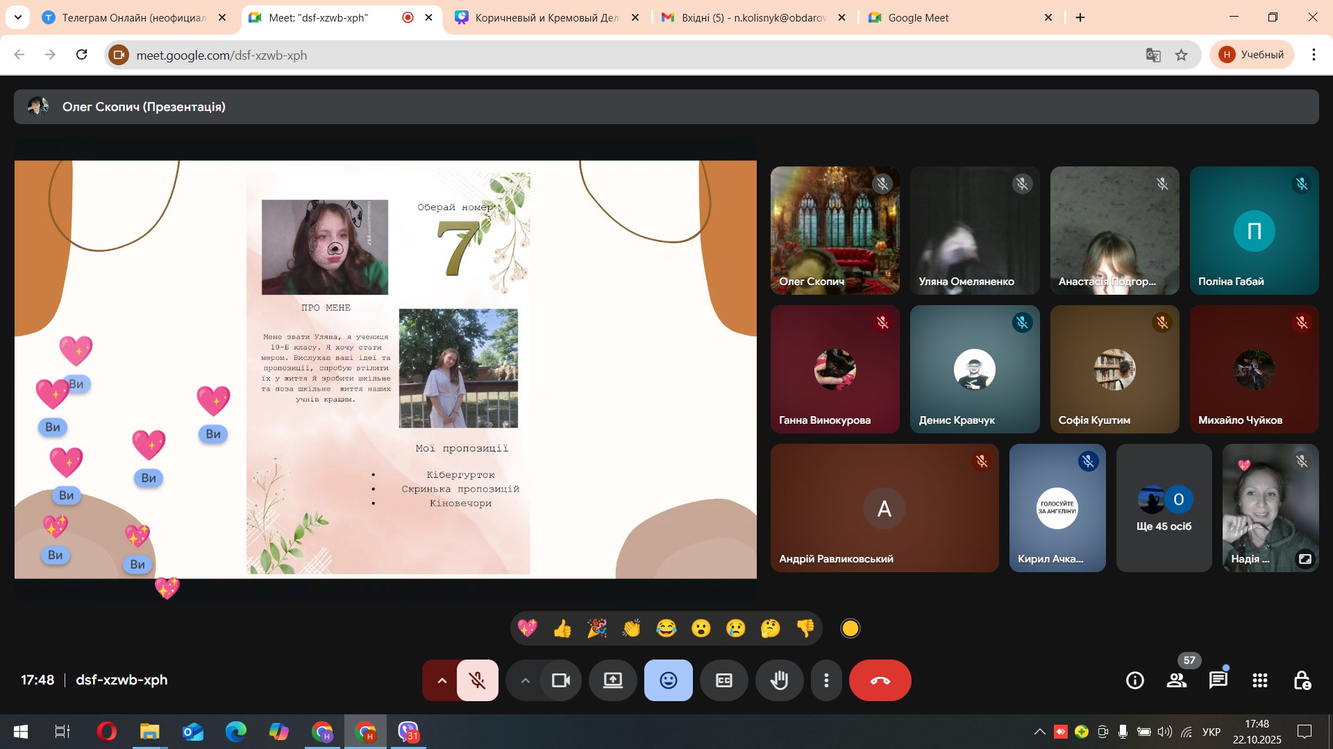Open host controls lock icon
The height and width of the screenshot is (749, 1333).
1302,680
